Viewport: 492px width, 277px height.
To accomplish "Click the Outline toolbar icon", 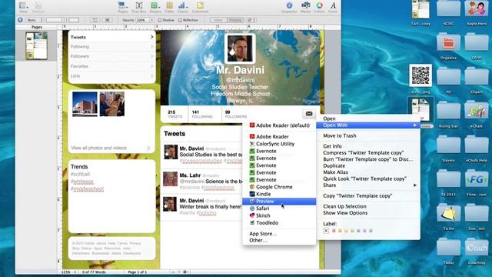I will pyautogui.click(x=38, y=7).
